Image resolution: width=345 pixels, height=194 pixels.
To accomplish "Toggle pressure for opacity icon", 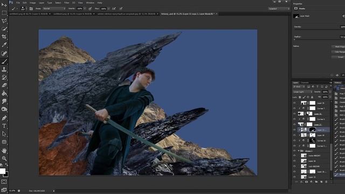I will click(90, 9).
